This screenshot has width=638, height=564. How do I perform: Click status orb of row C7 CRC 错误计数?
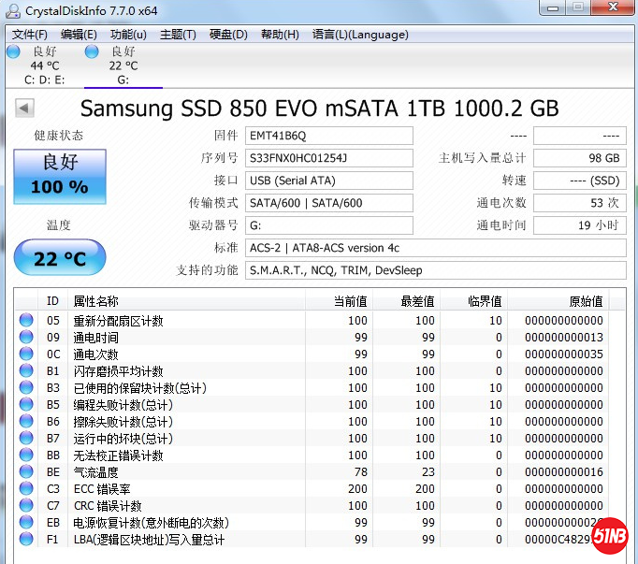coord(26,505)
